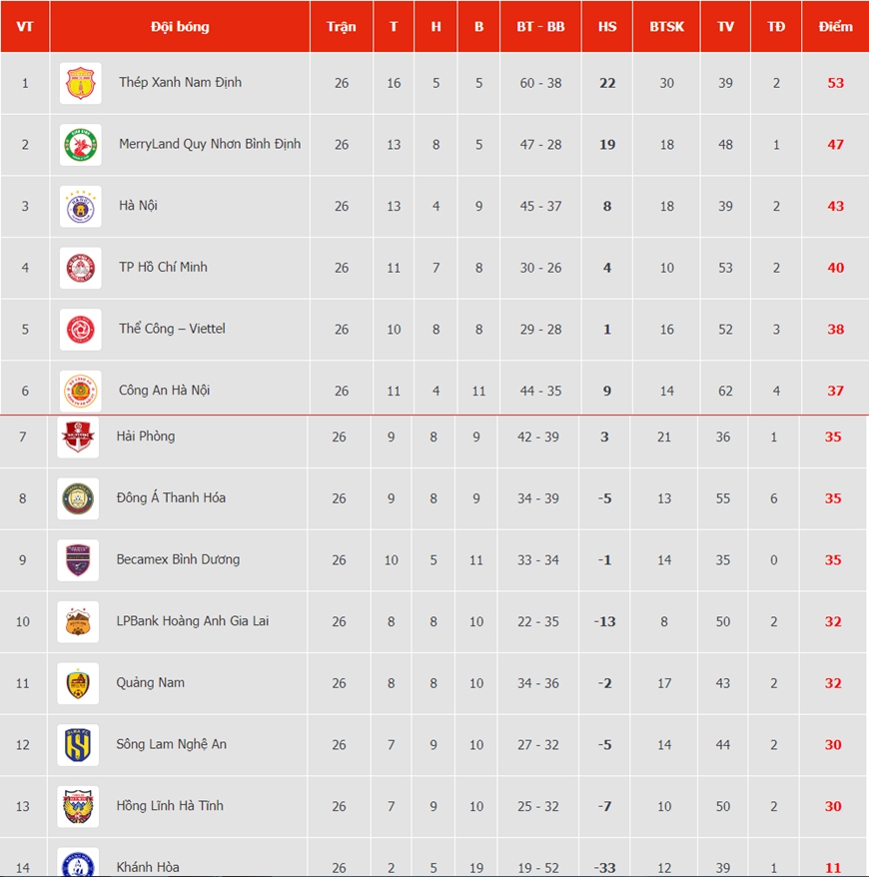The height and width of the screenshot is (877, 869).
Task: Click the Trận column header
Action: pos(342,26)
